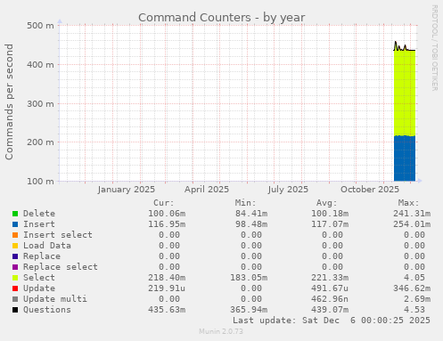Image resolution: width=443 pixels, height=341 pixels.
Task: Click Update multi average value 462.96n
Action: click(x=330, y=299)
